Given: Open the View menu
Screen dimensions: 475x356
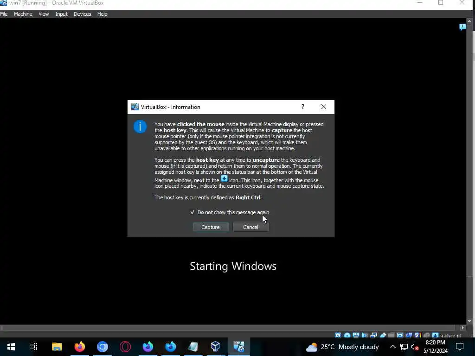Looking at the screenshot, I should (44, 14).
